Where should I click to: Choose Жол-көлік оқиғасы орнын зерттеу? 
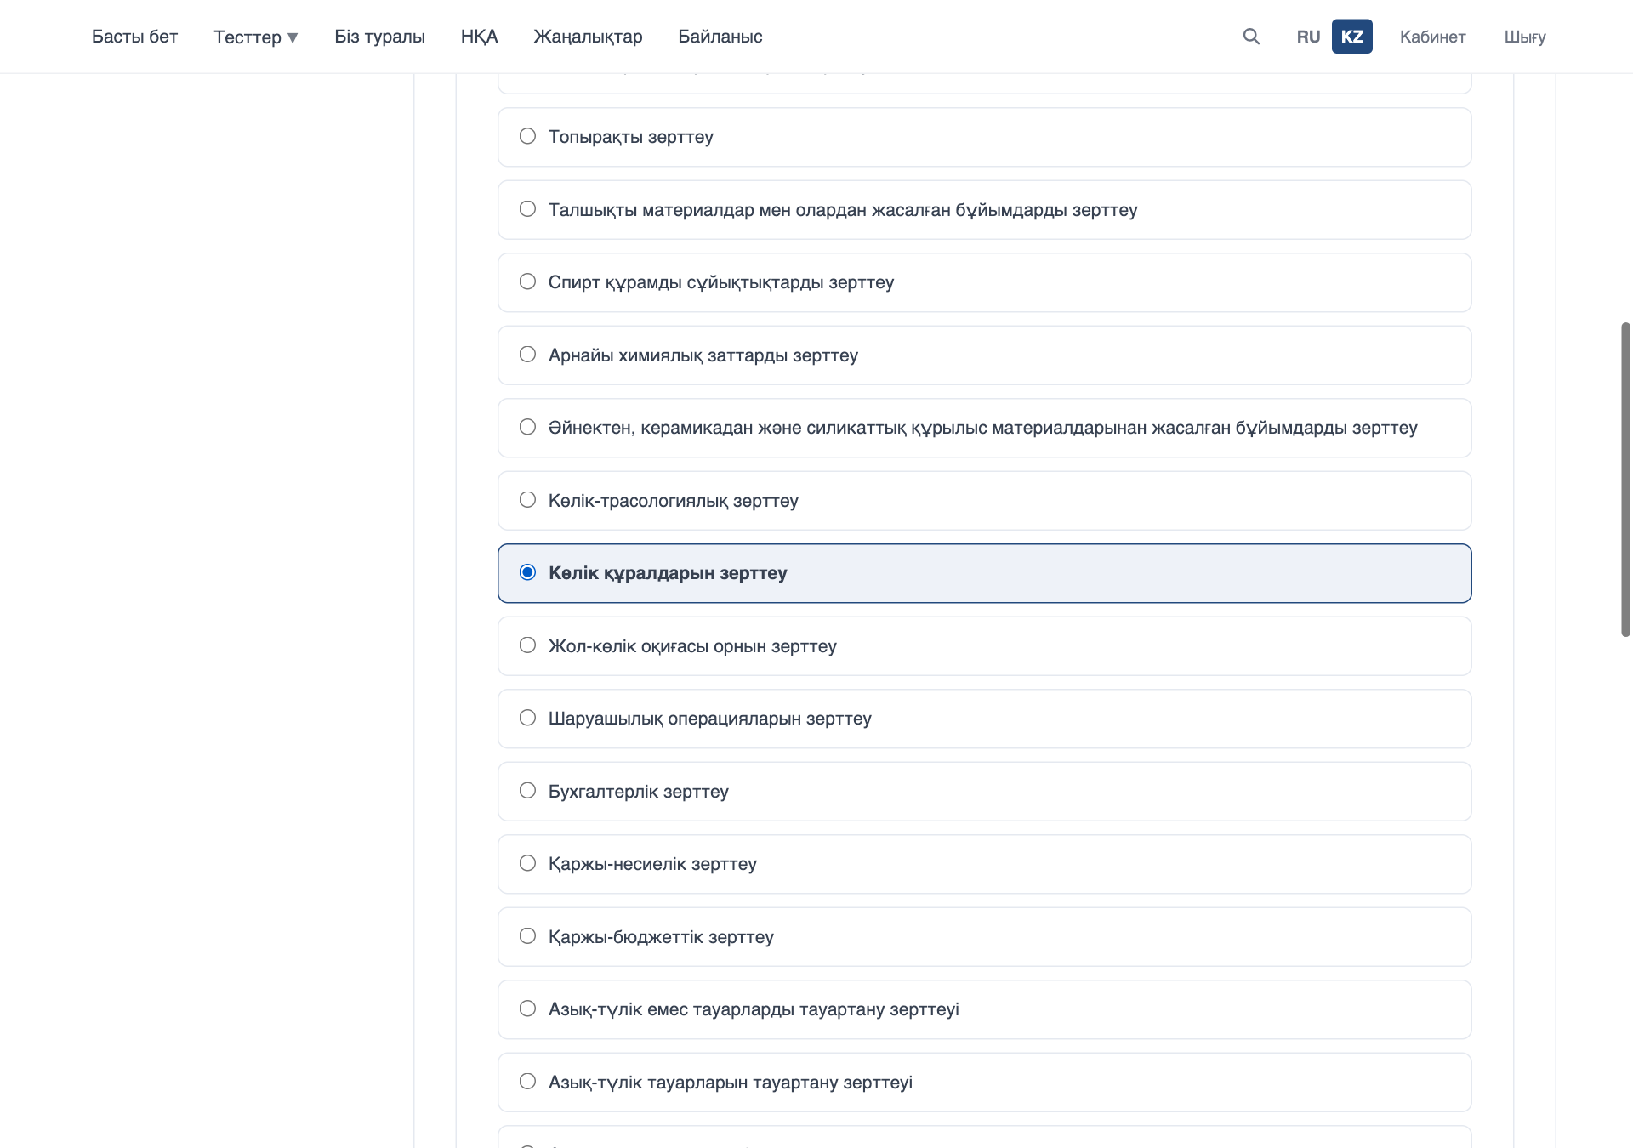[984, 646]
